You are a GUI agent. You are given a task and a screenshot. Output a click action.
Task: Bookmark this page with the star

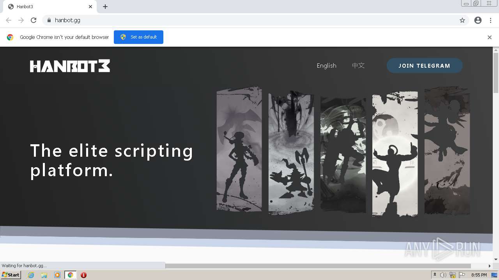[x=462, y=20]
